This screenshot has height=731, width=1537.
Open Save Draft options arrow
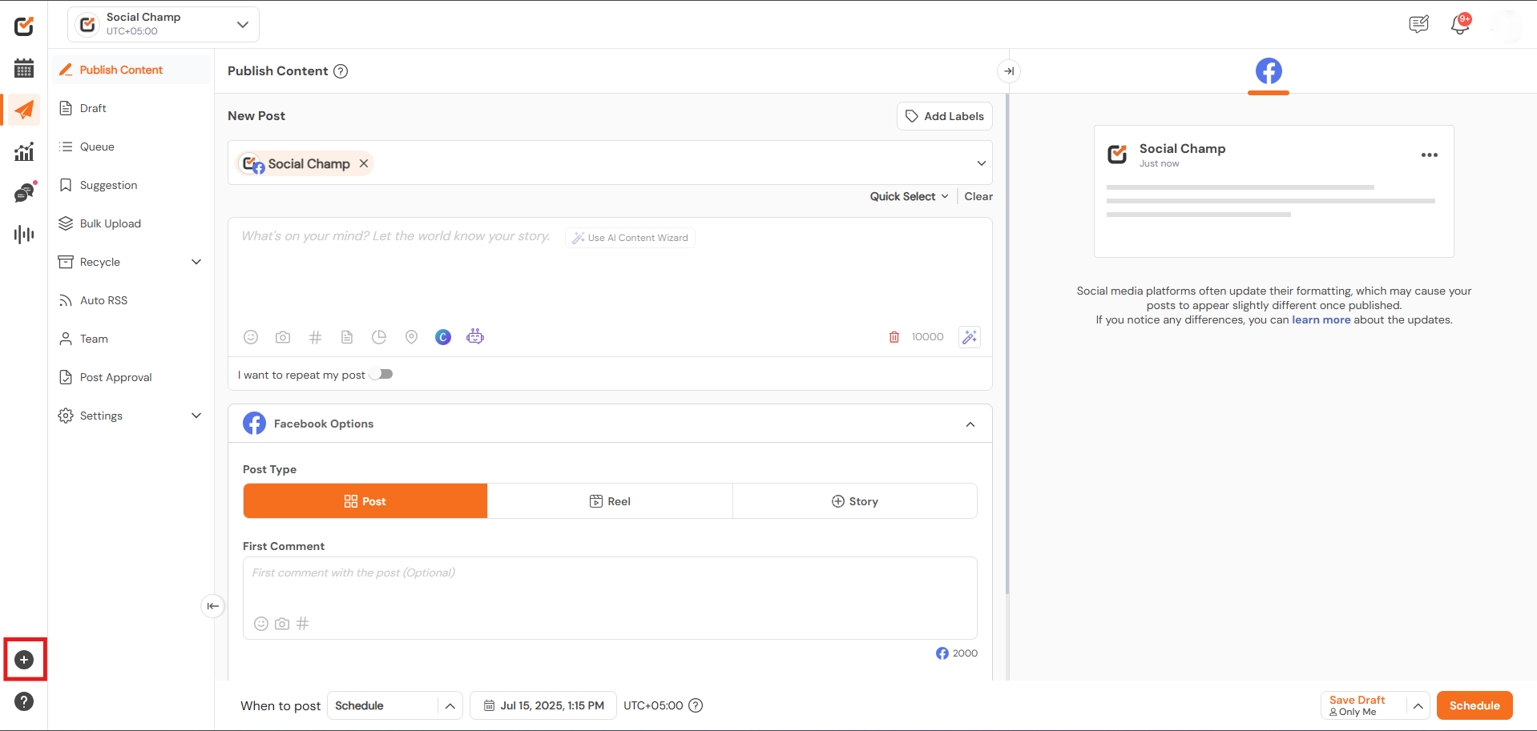pos(1418,705)
